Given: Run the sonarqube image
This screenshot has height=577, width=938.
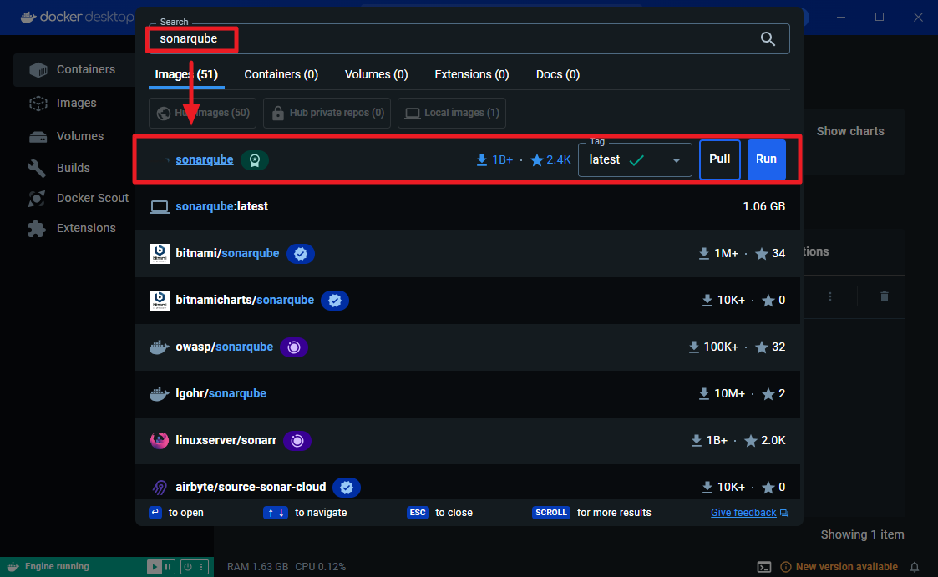Looking at the screenshot, I should 766,159.
